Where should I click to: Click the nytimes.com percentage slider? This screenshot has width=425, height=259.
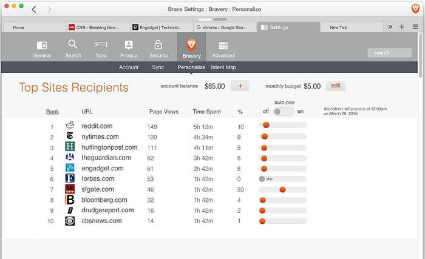pos(282,136)
